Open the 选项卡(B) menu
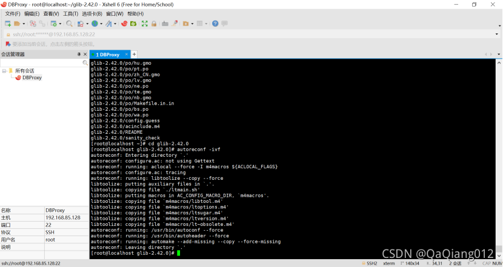The image size is (503, 267). tap(92, 14)
